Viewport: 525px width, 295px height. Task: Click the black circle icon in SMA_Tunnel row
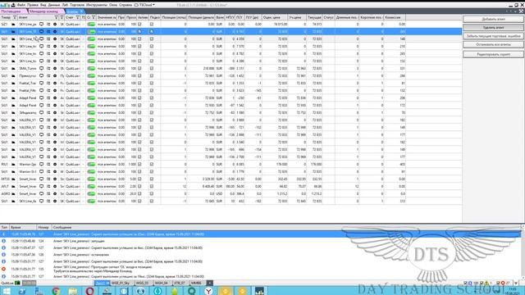tap(55, 69)
